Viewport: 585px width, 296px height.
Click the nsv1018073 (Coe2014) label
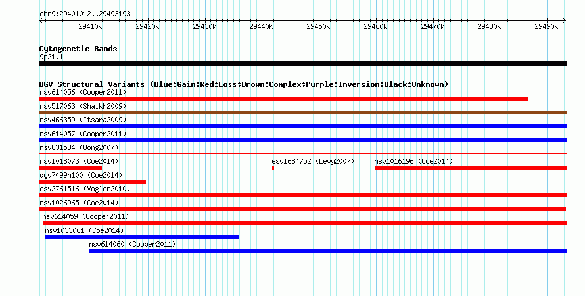click(x=79, y=161)
